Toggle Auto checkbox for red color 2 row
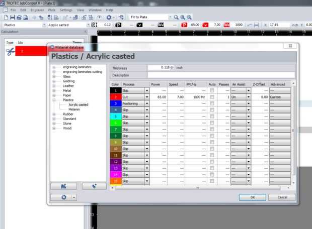This screenshot has height=229, width=312. [x=212, y=97]
